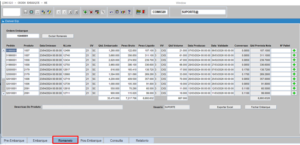
Task: Click the clipboard icon in toolbar
Action: coord(117,12)
